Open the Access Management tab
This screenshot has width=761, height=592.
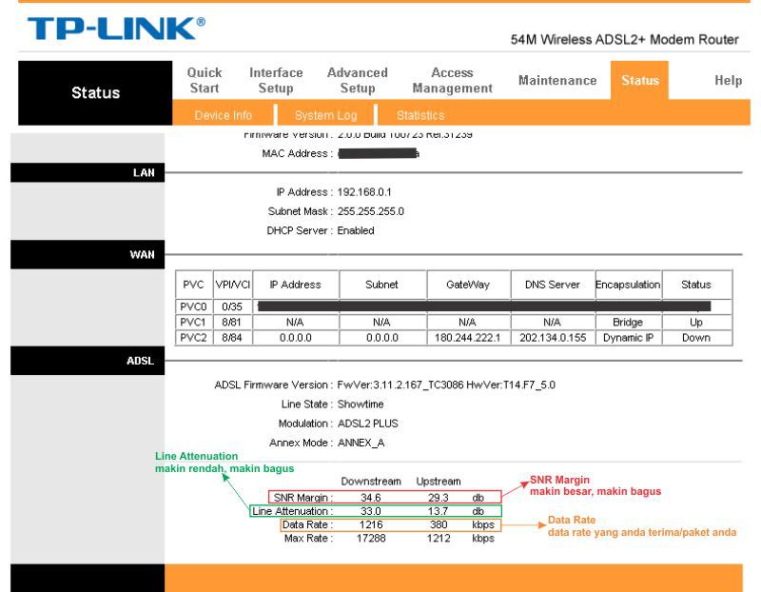(x=453, y=80)
